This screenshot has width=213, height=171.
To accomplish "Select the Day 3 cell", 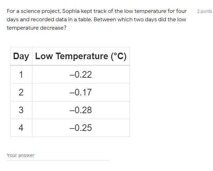I will [x=21, y=110].
